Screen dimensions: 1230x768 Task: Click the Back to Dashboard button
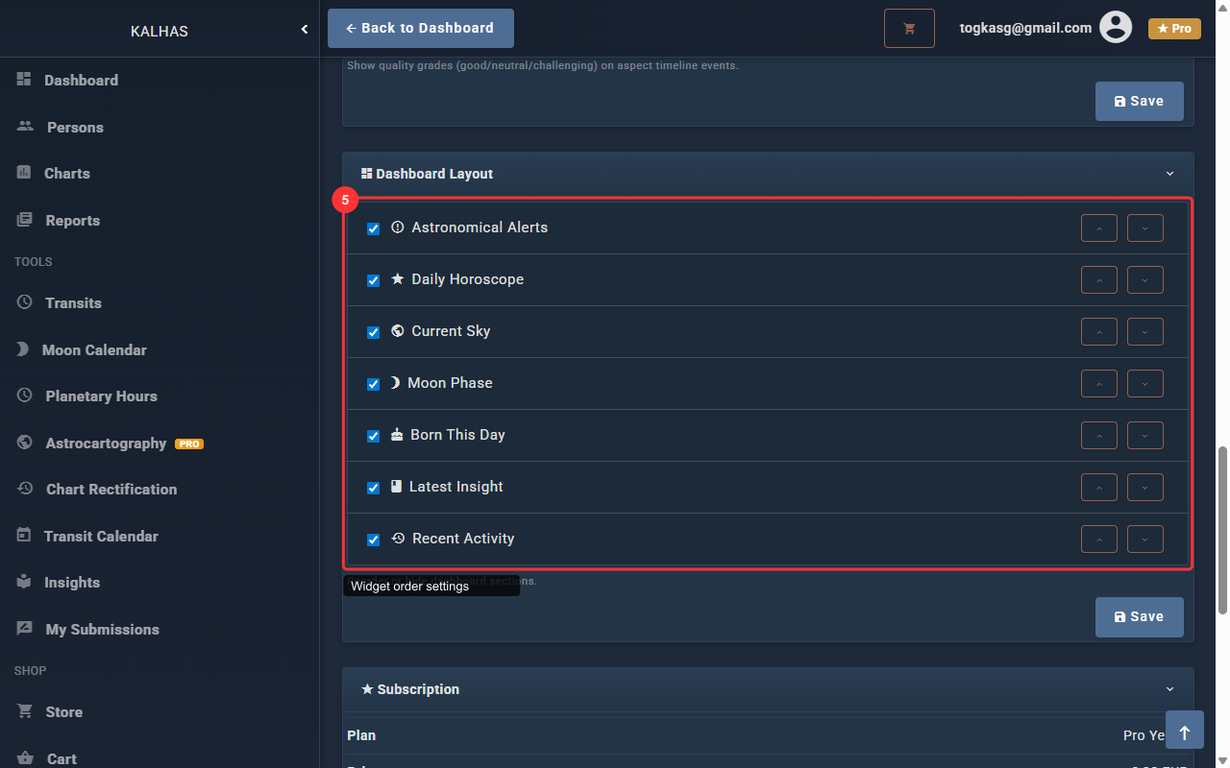420,29
